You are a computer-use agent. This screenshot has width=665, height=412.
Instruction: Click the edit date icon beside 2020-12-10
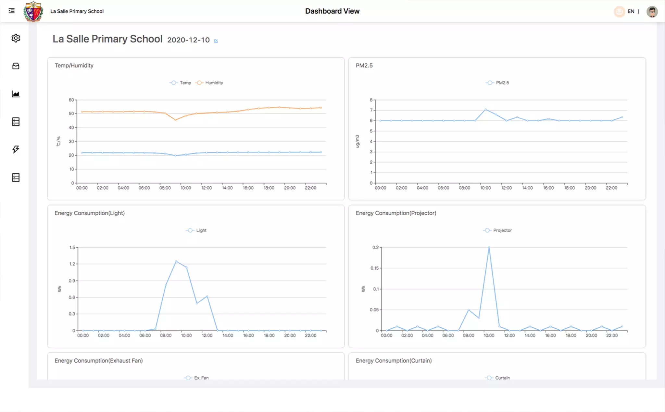click(216, 41)
